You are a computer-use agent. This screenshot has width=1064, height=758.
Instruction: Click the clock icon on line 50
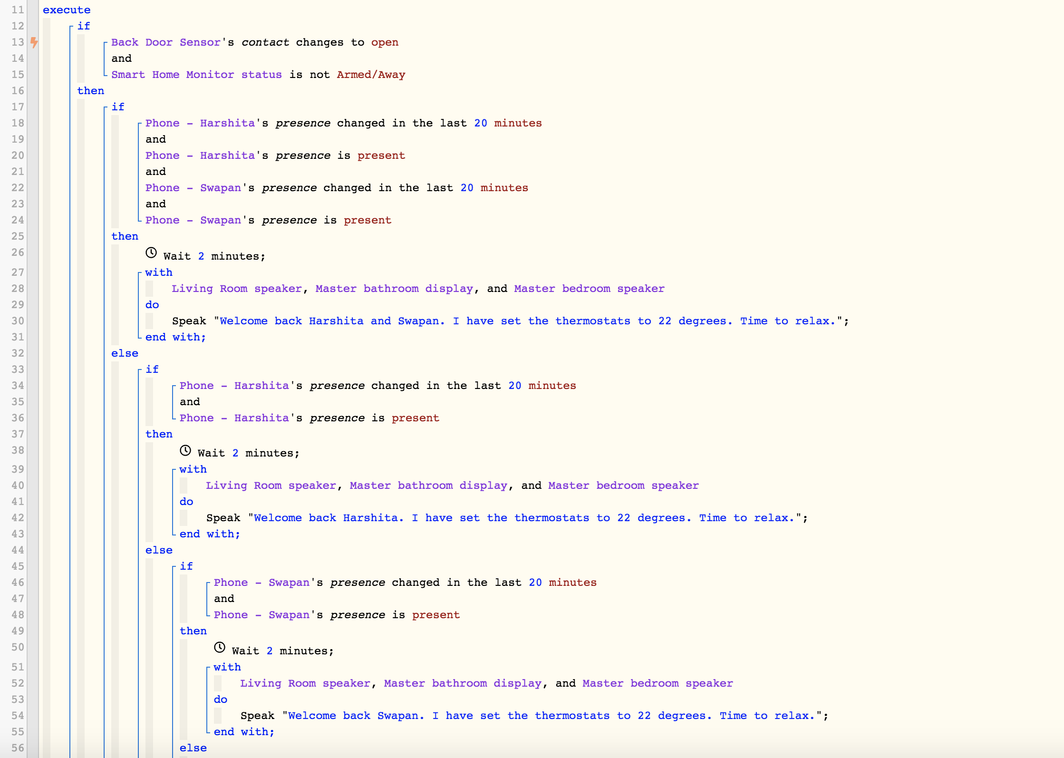click(x=220, y=647)
